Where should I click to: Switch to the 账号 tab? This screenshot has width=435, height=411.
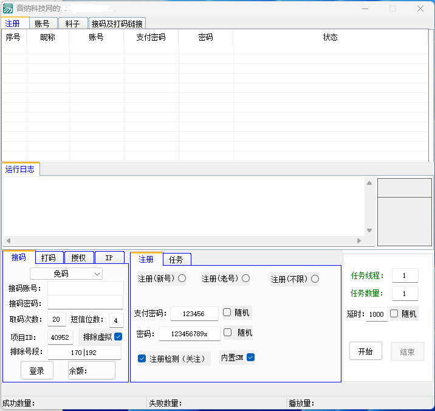(43, 24)
